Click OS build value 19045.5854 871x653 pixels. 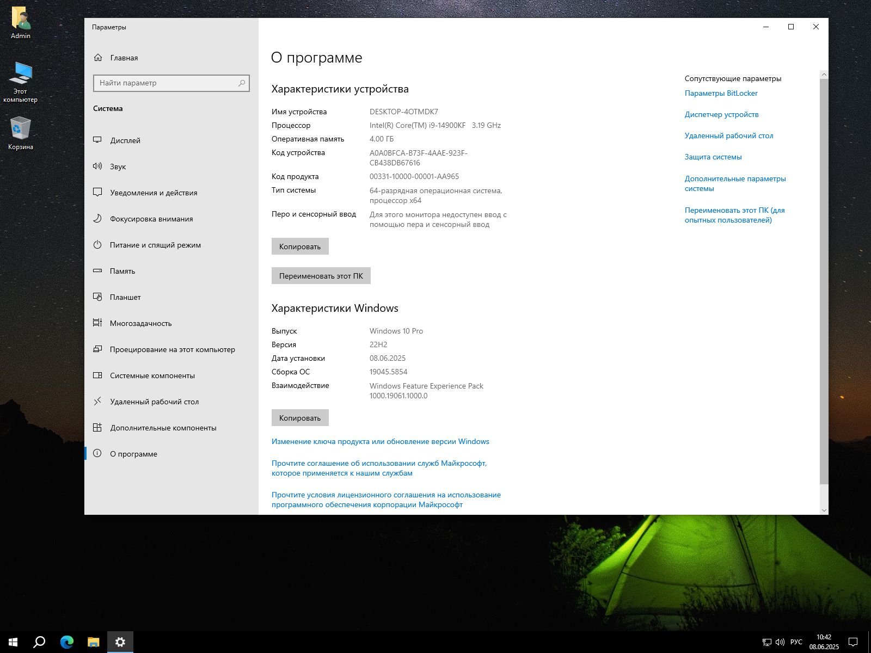(x=388, y=372)
